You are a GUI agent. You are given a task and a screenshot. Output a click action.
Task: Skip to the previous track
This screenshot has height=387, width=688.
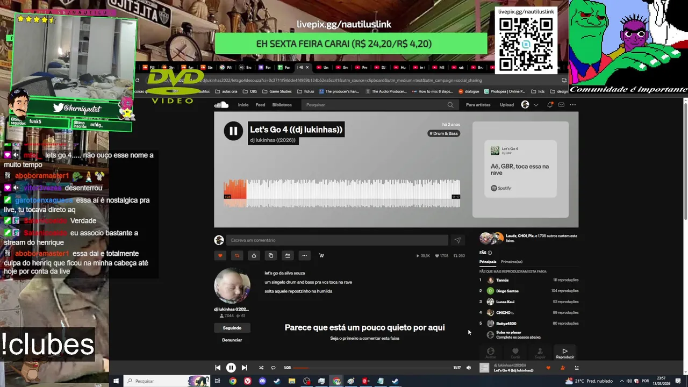point(218,368)
